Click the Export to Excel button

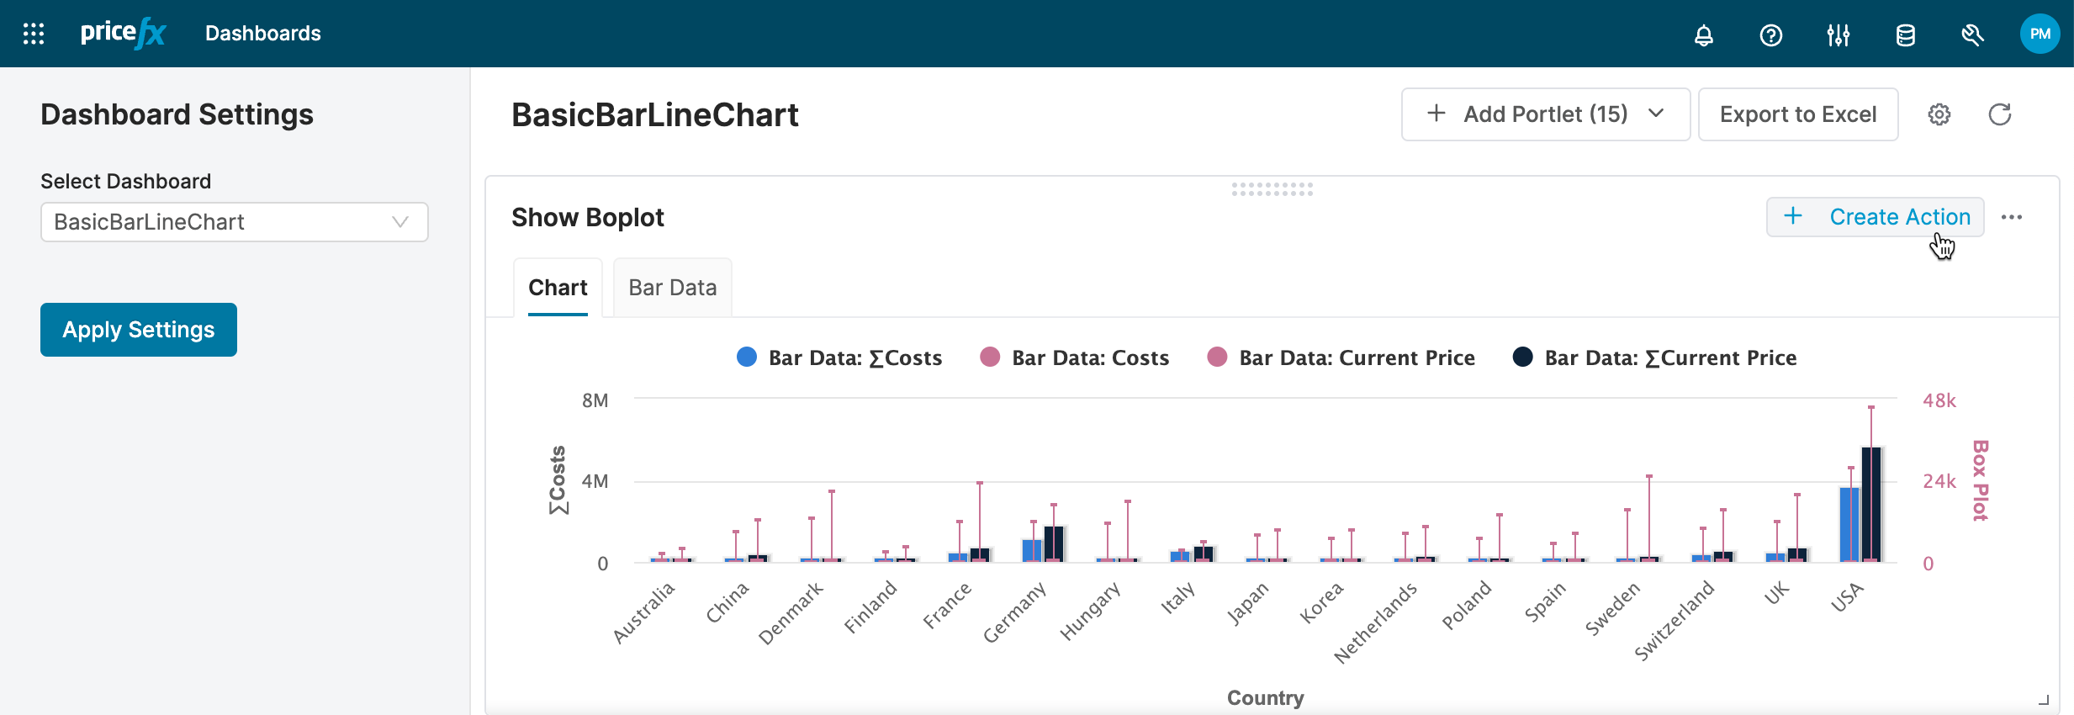pyautogui.click(x=1797, y=114)
